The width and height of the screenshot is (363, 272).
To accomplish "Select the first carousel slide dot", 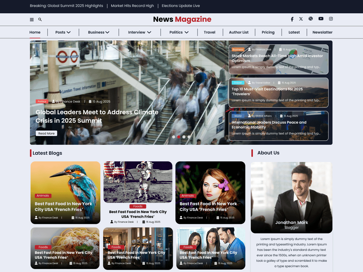I will click(174, 137).
